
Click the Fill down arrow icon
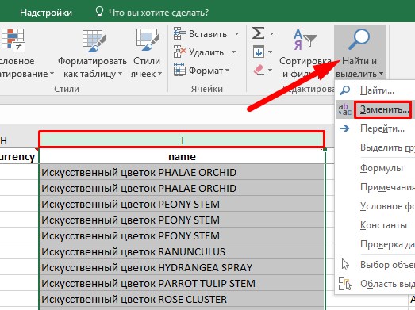pyautogui.click(x=259, y=52)
